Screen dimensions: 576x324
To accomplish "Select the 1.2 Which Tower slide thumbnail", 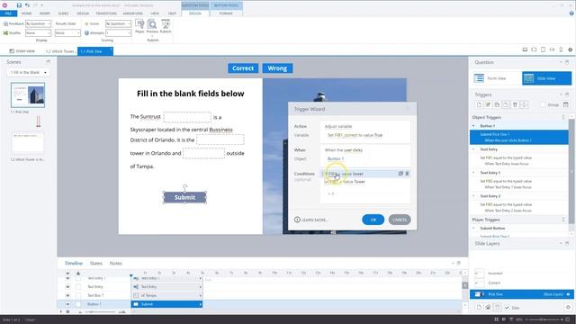I will (x=28, y=142).
